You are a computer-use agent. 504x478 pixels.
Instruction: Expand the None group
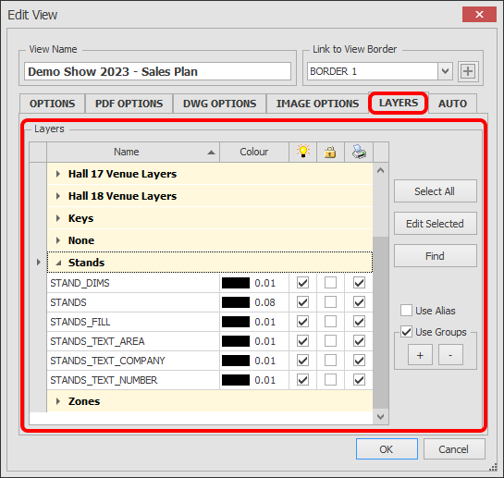click(58, 240)
